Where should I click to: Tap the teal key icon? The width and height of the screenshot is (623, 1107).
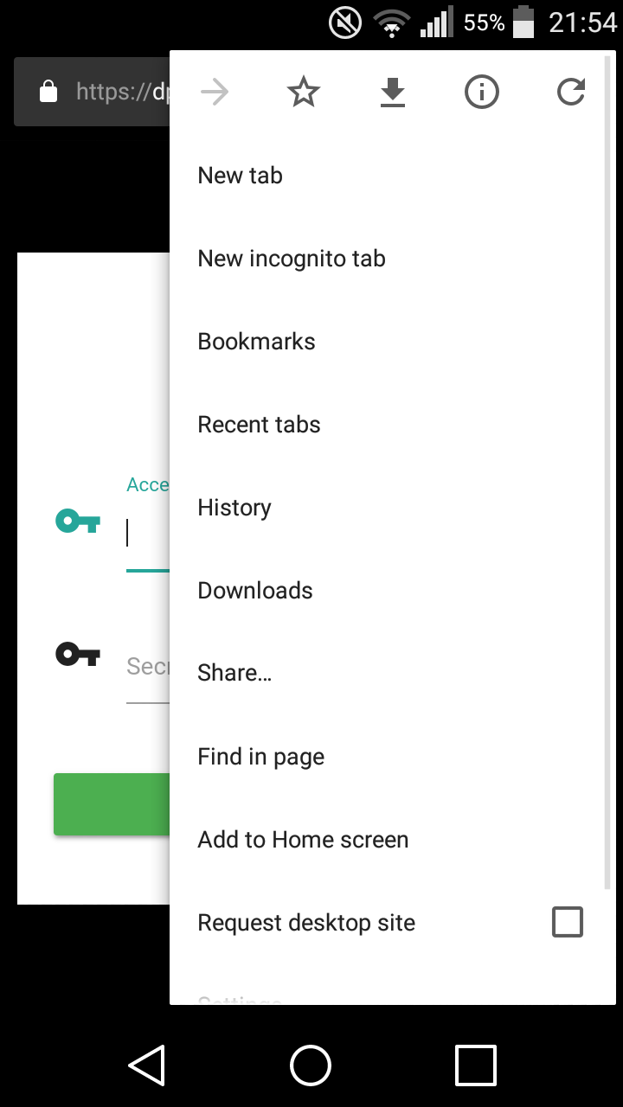pos(78,521)
